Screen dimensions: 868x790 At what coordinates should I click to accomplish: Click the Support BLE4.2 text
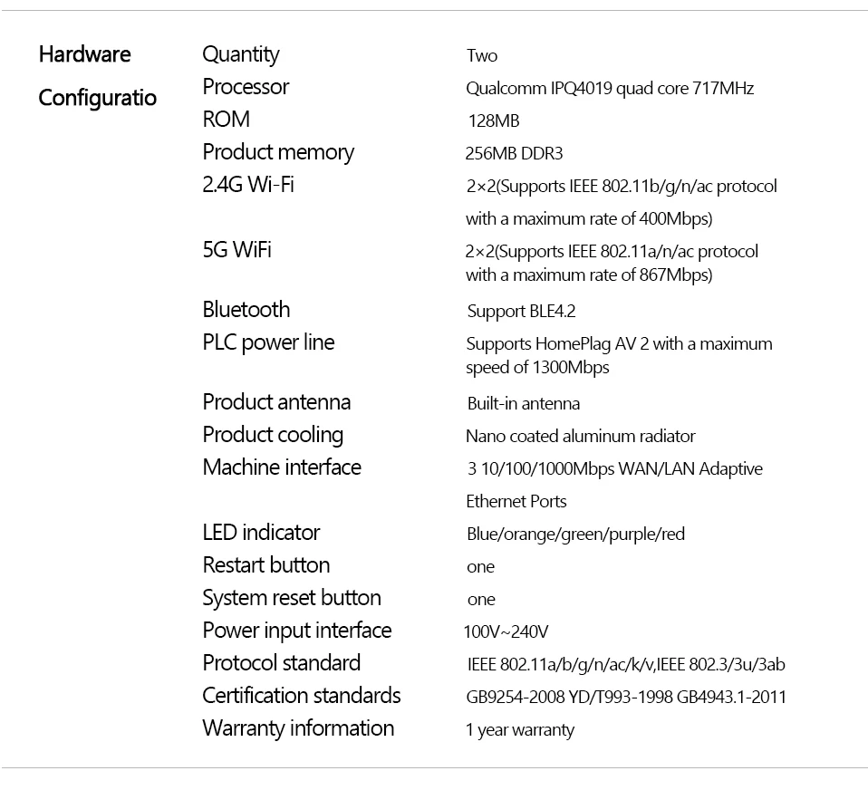pos(522,311)
